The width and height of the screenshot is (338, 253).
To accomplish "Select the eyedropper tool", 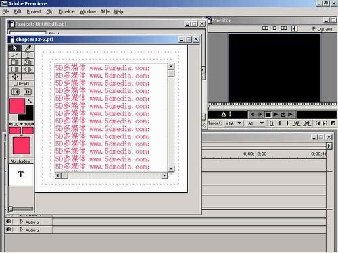I will pyautogui.click(x=28, y=48).
